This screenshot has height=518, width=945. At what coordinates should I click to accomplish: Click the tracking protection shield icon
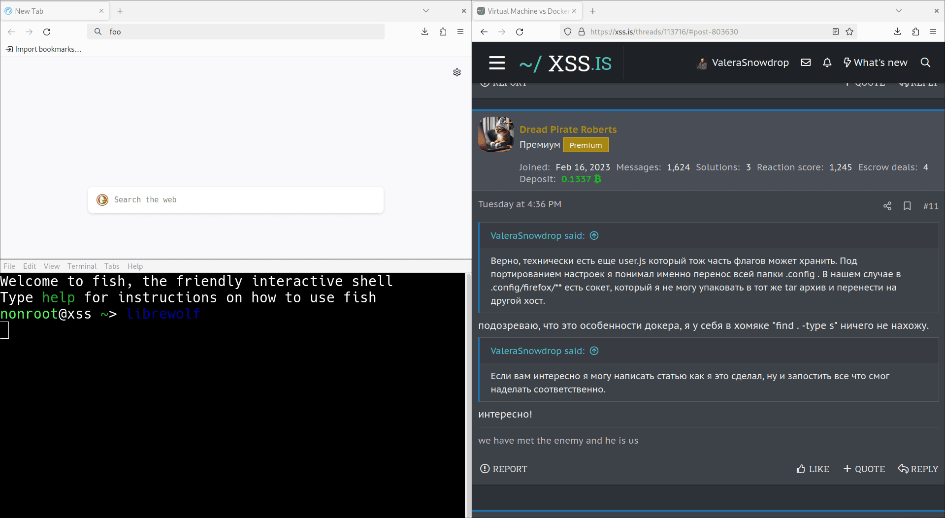click(x=568, y=32)
